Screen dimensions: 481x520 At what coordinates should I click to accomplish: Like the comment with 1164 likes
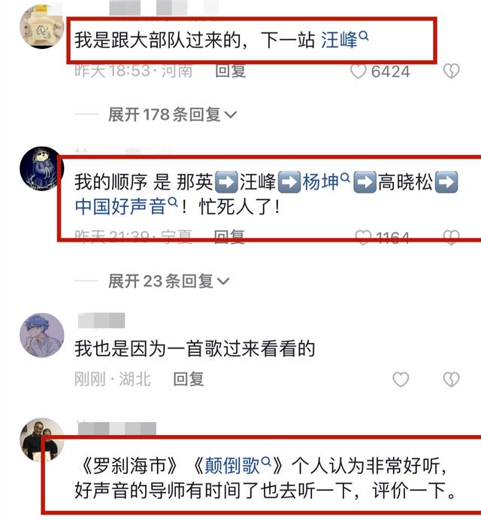coord(363,238)
